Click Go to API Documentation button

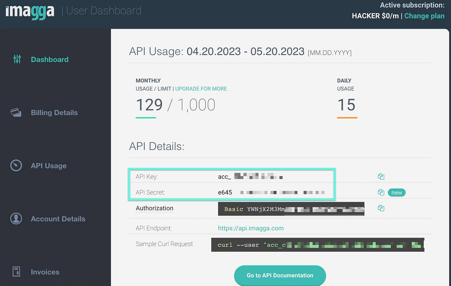(280, 275)
